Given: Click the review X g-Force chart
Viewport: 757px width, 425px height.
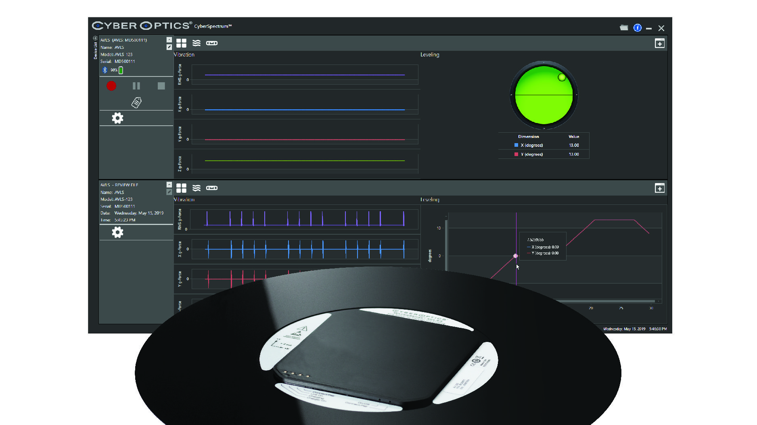Looking at the screenshot, I should (305, 249).
